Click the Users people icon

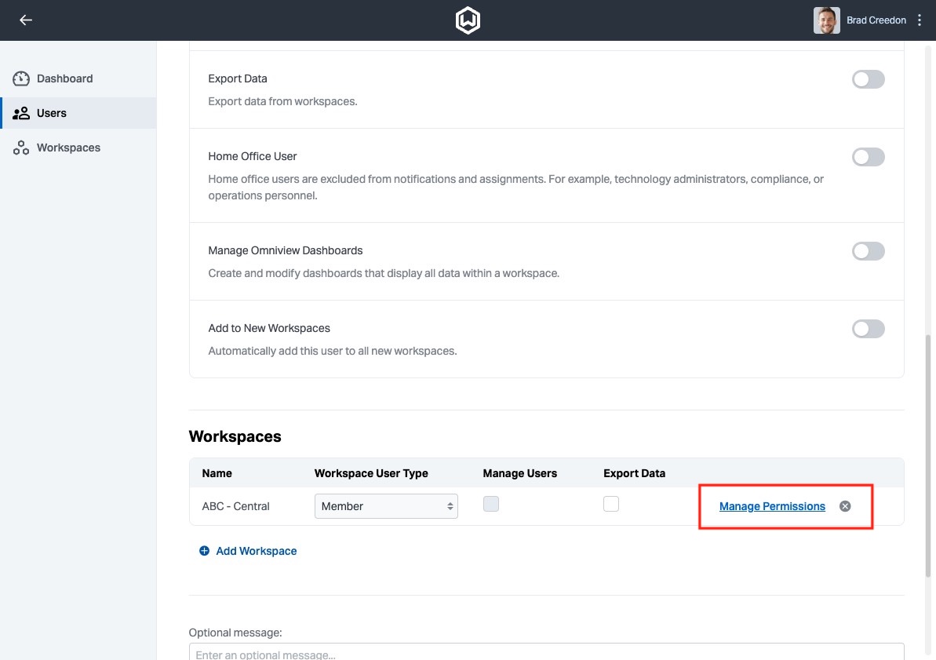click(x=21, y=113)
